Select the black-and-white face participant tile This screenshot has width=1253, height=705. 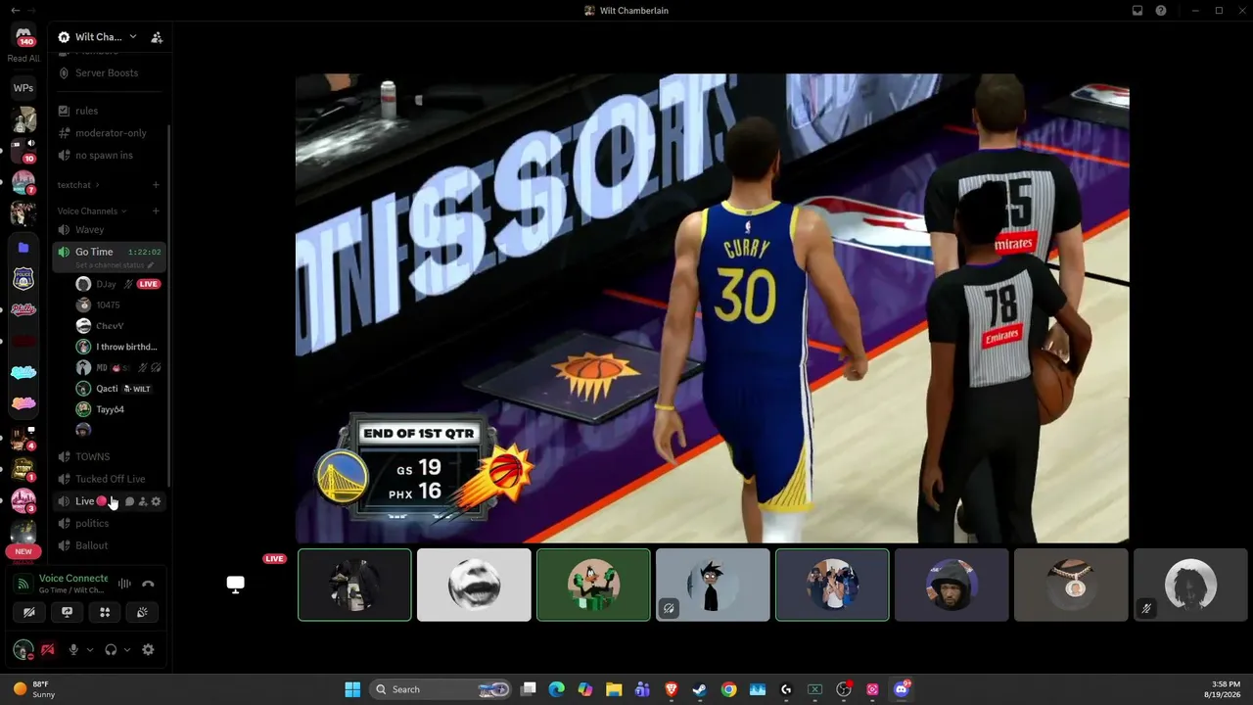click(x=474, y=585)
